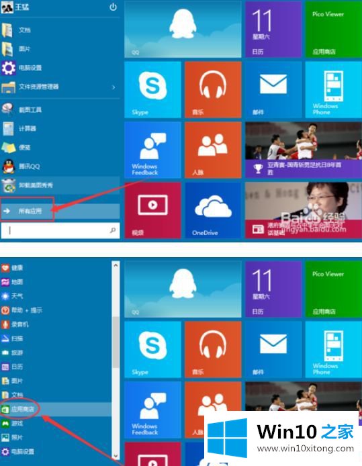The width and height of the screenshot is (362, 466).
Task: Open Windows Feedback tile in the top screenshot
Action: point(152,150)
